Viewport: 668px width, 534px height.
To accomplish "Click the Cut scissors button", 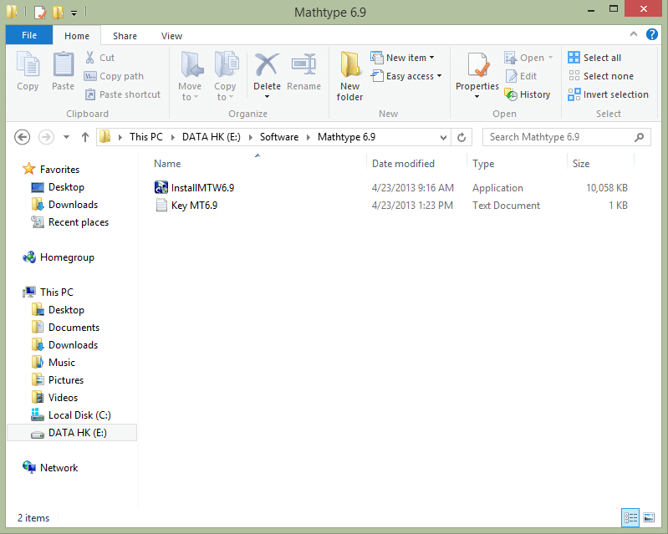I will (x=99, y=58).
